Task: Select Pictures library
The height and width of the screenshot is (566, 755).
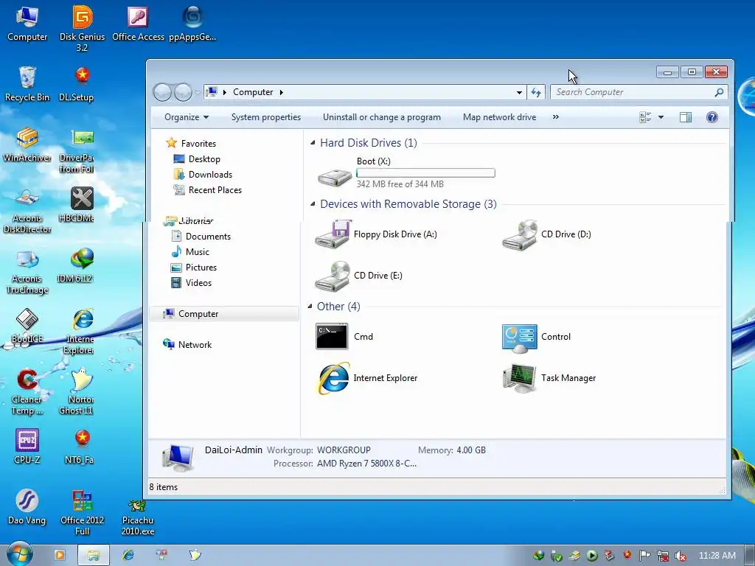Action: point(194,267)
